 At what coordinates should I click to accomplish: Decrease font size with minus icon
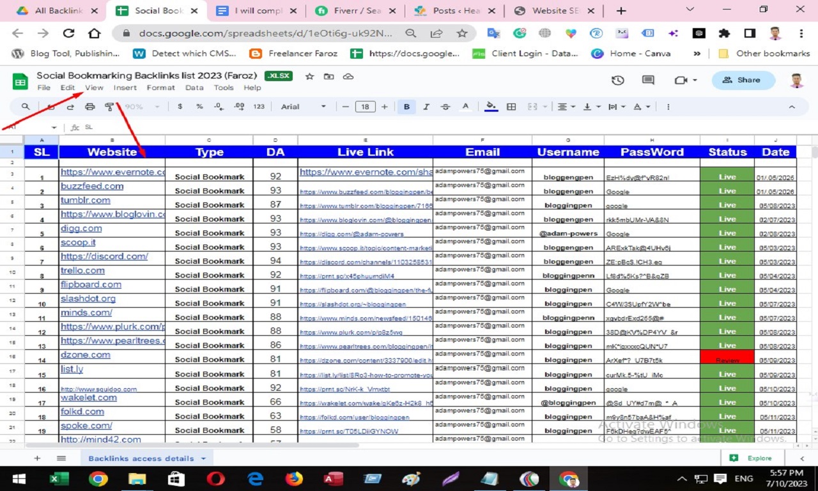pos(346,107)
